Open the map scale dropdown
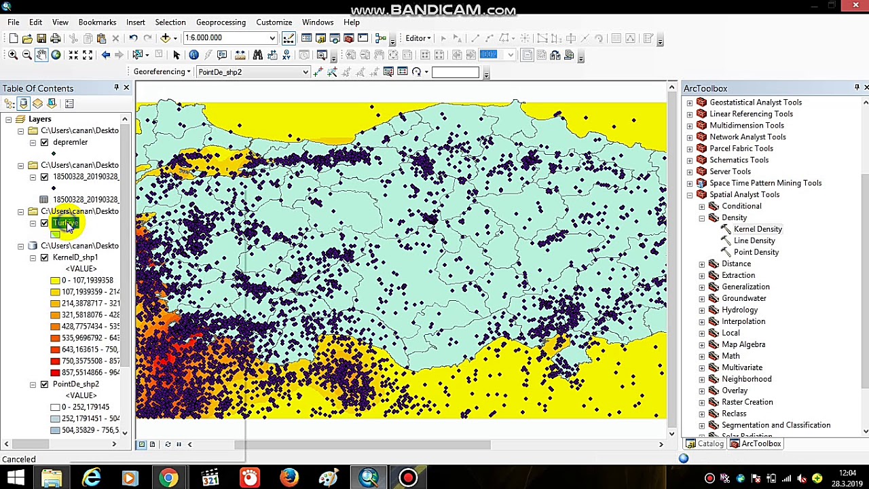The width and height of the screenshot is (869, 489). pos(272,38)
